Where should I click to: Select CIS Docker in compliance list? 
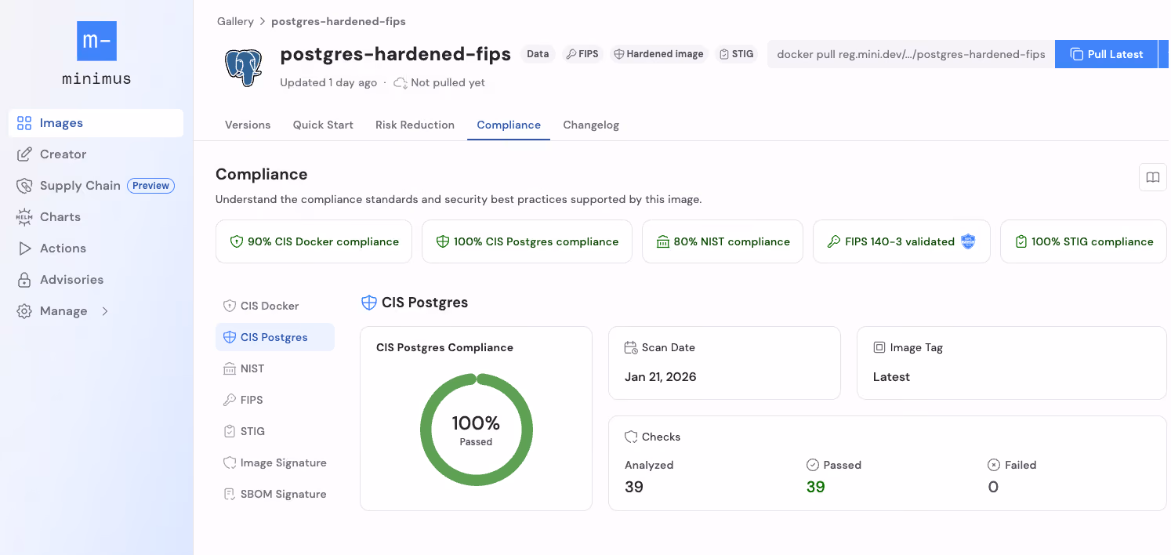click(275, 306)
